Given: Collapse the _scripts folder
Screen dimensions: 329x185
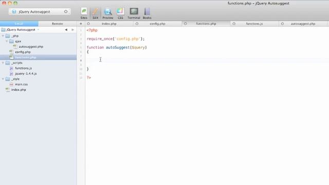Looking at the screenshot, I should point(3,63).
